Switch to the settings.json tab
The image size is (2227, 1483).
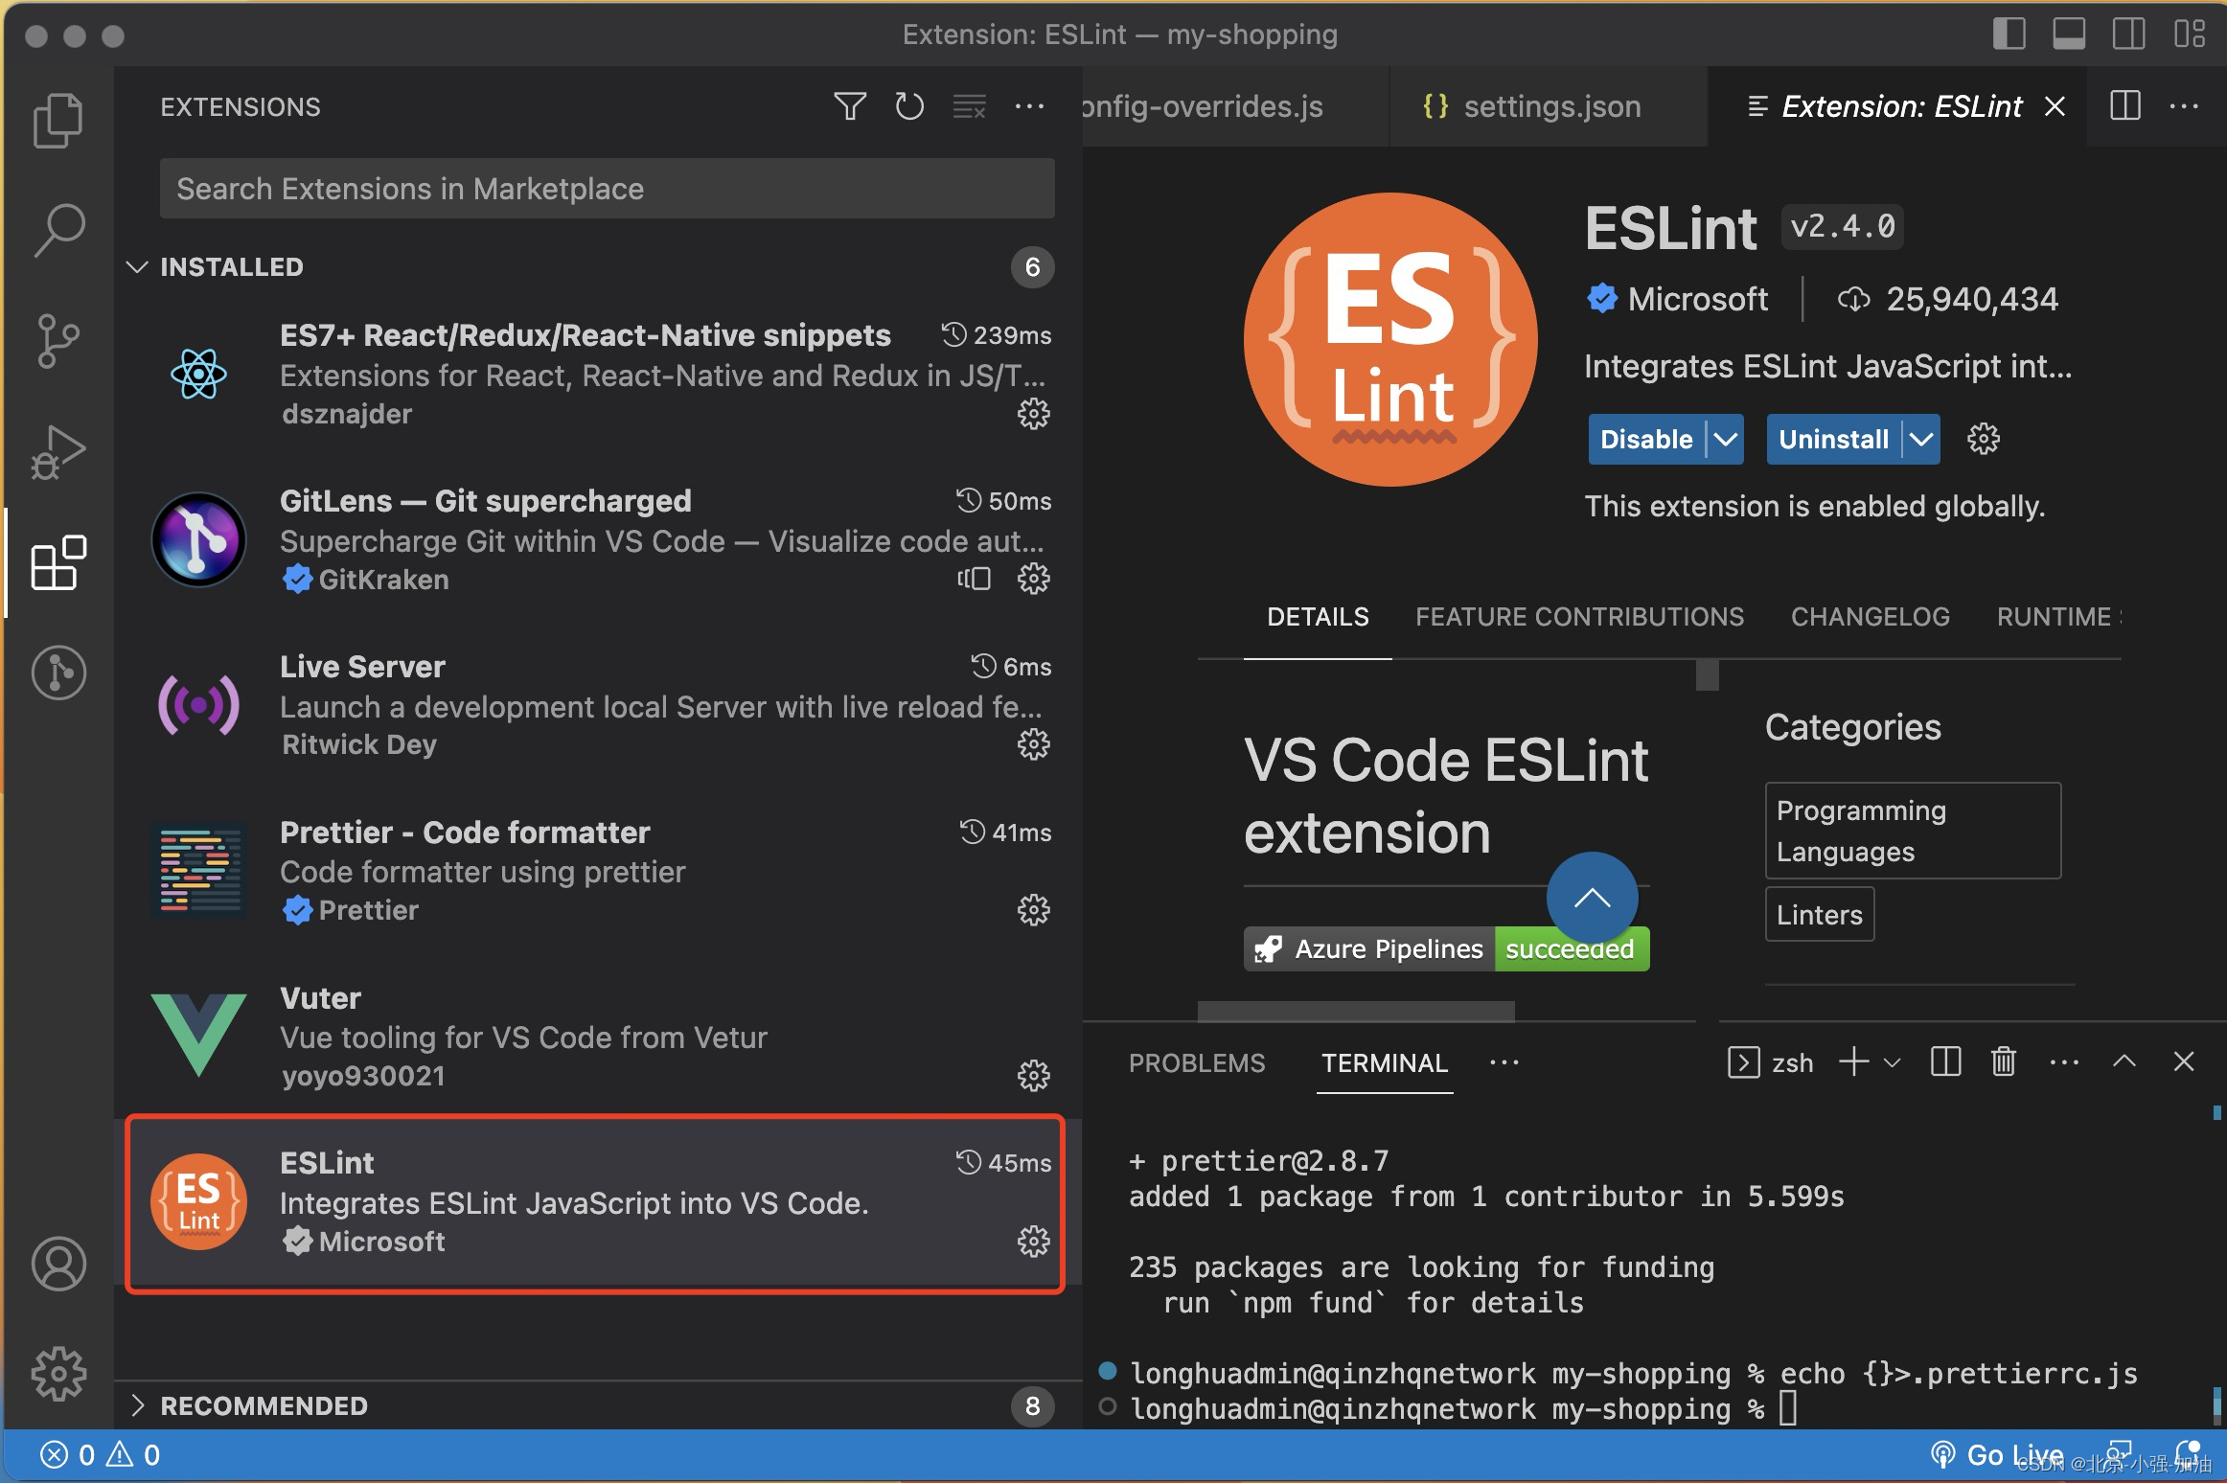point(1550,106)
